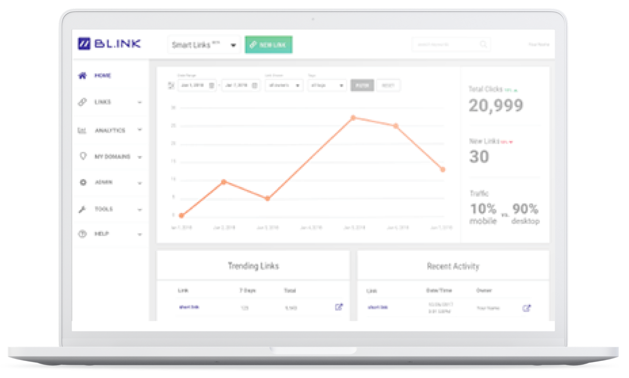629x378 pixels.
Task: Click the Total Clicks value 20,999
Action: 496,106
